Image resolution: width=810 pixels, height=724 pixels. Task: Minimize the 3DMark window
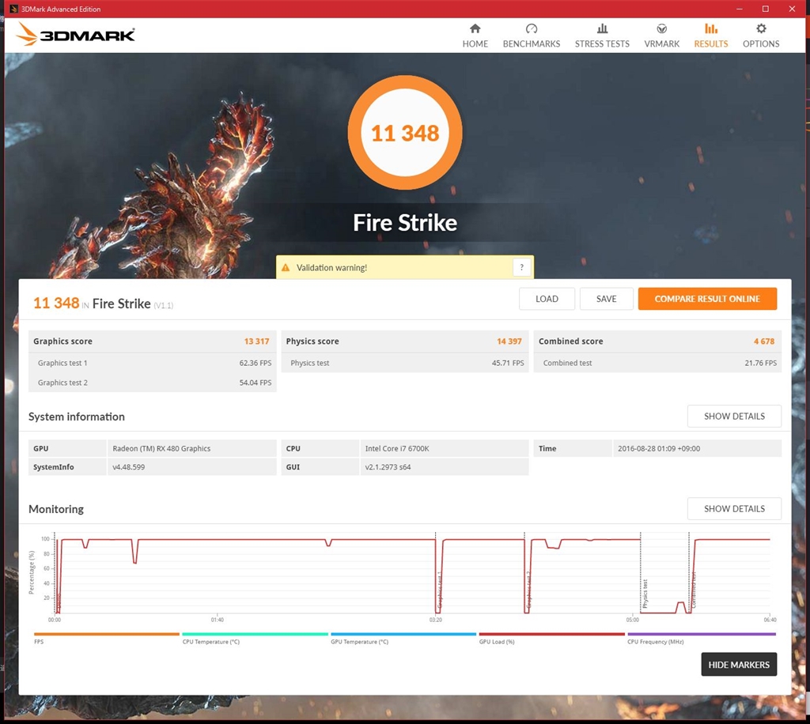(x=740, y=9)
